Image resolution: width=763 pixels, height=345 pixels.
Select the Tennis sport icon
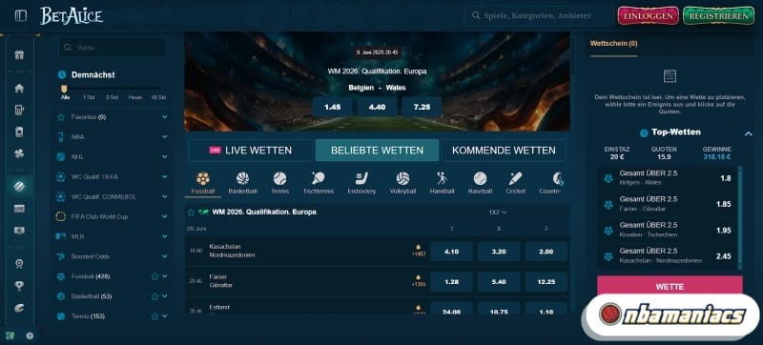coord(279,183)
